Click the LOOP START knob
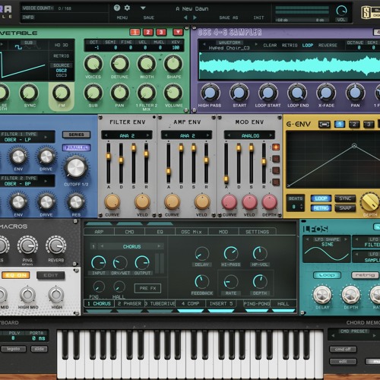This screenshot has width=380, height=380. coord(268,93)
